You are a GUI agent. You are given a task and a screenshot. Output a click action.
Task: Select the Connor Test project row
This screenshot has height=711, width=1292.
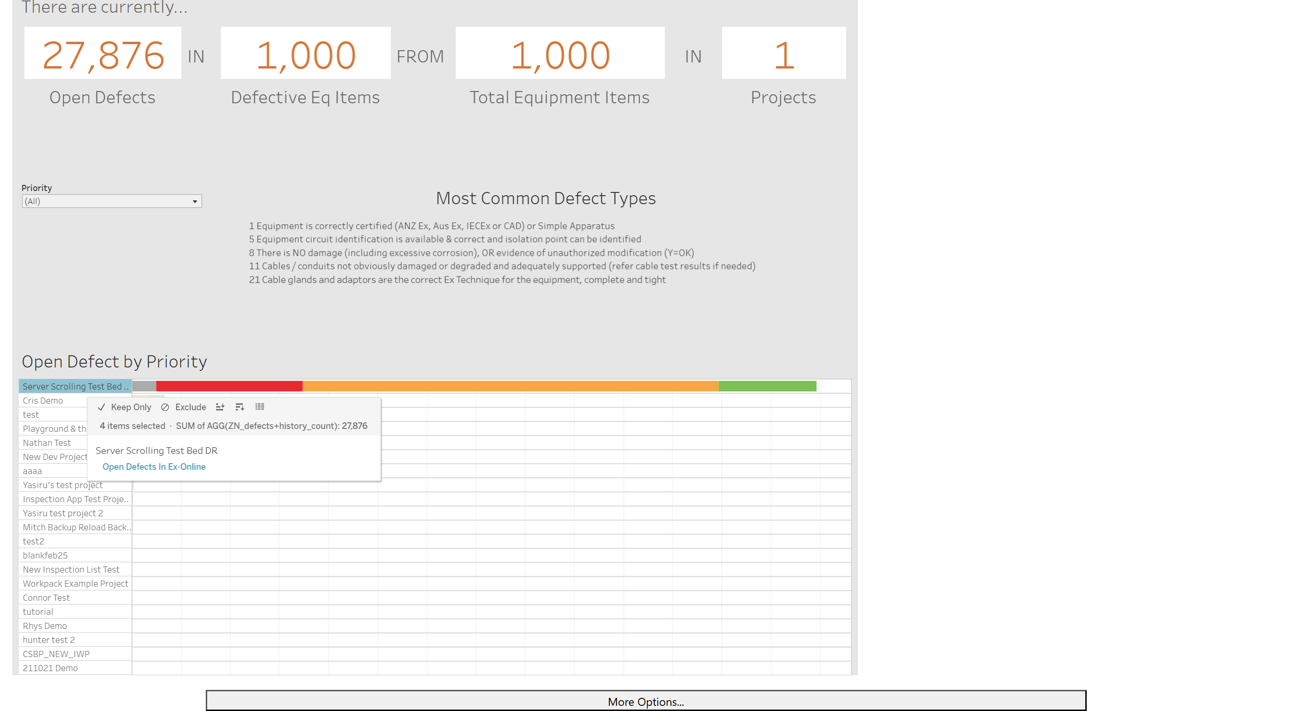[x=75, y=597]
